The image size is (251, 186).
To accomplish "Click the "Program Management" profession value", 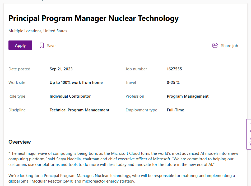I will tap(188, 96).
